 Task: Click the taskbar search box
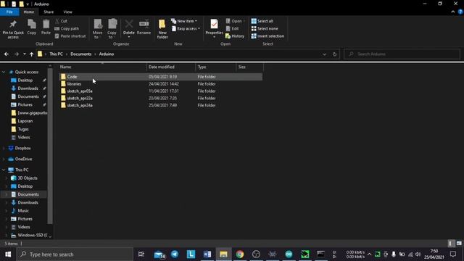pyautogui.click(x=75, y=254)
